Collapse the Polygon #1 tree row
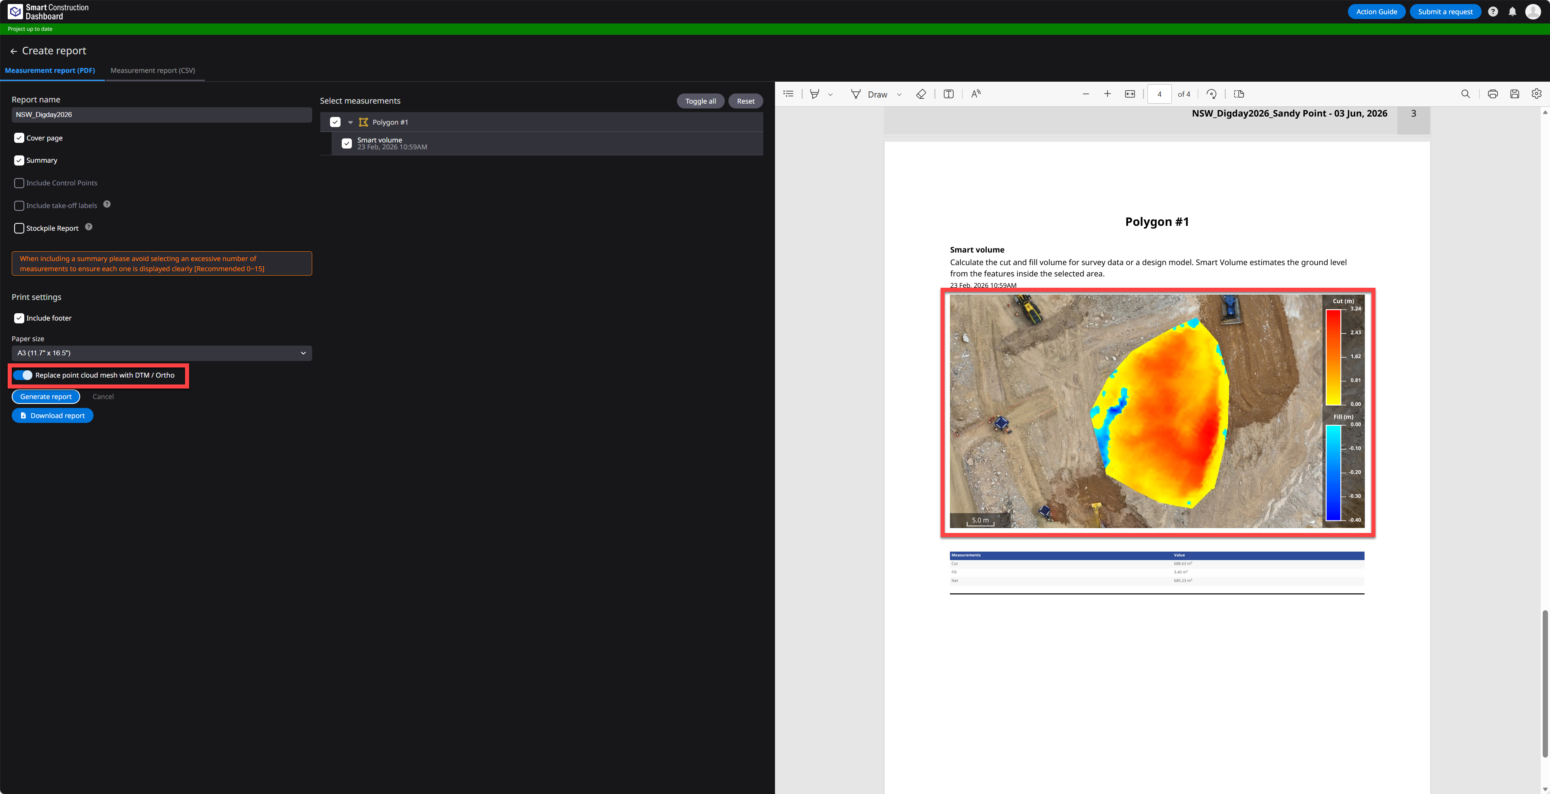 point(350,122)
